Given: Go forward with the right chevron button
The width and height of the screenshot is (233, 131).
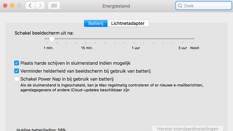Looking at the screenshot, I should [40, 6].
